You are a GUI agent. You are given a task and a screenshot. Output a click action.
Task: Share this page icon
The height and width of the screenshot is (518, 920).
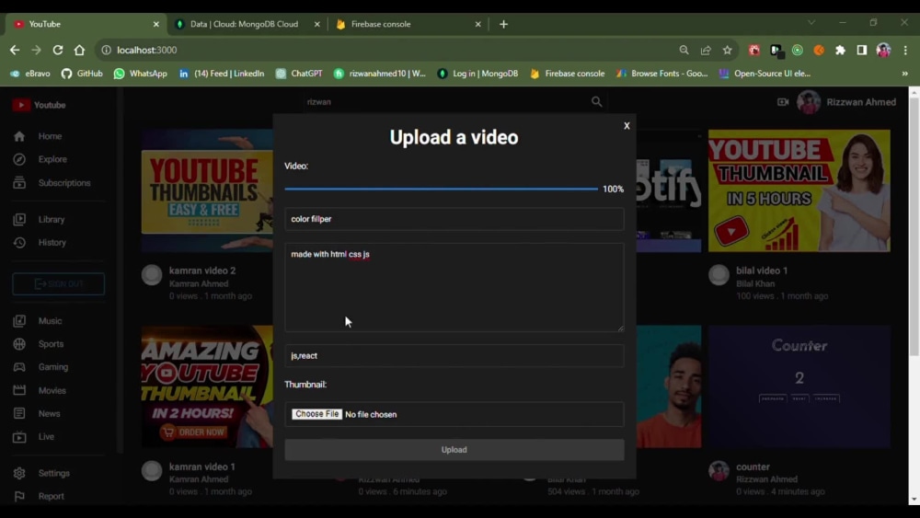[x=706, y=51]
